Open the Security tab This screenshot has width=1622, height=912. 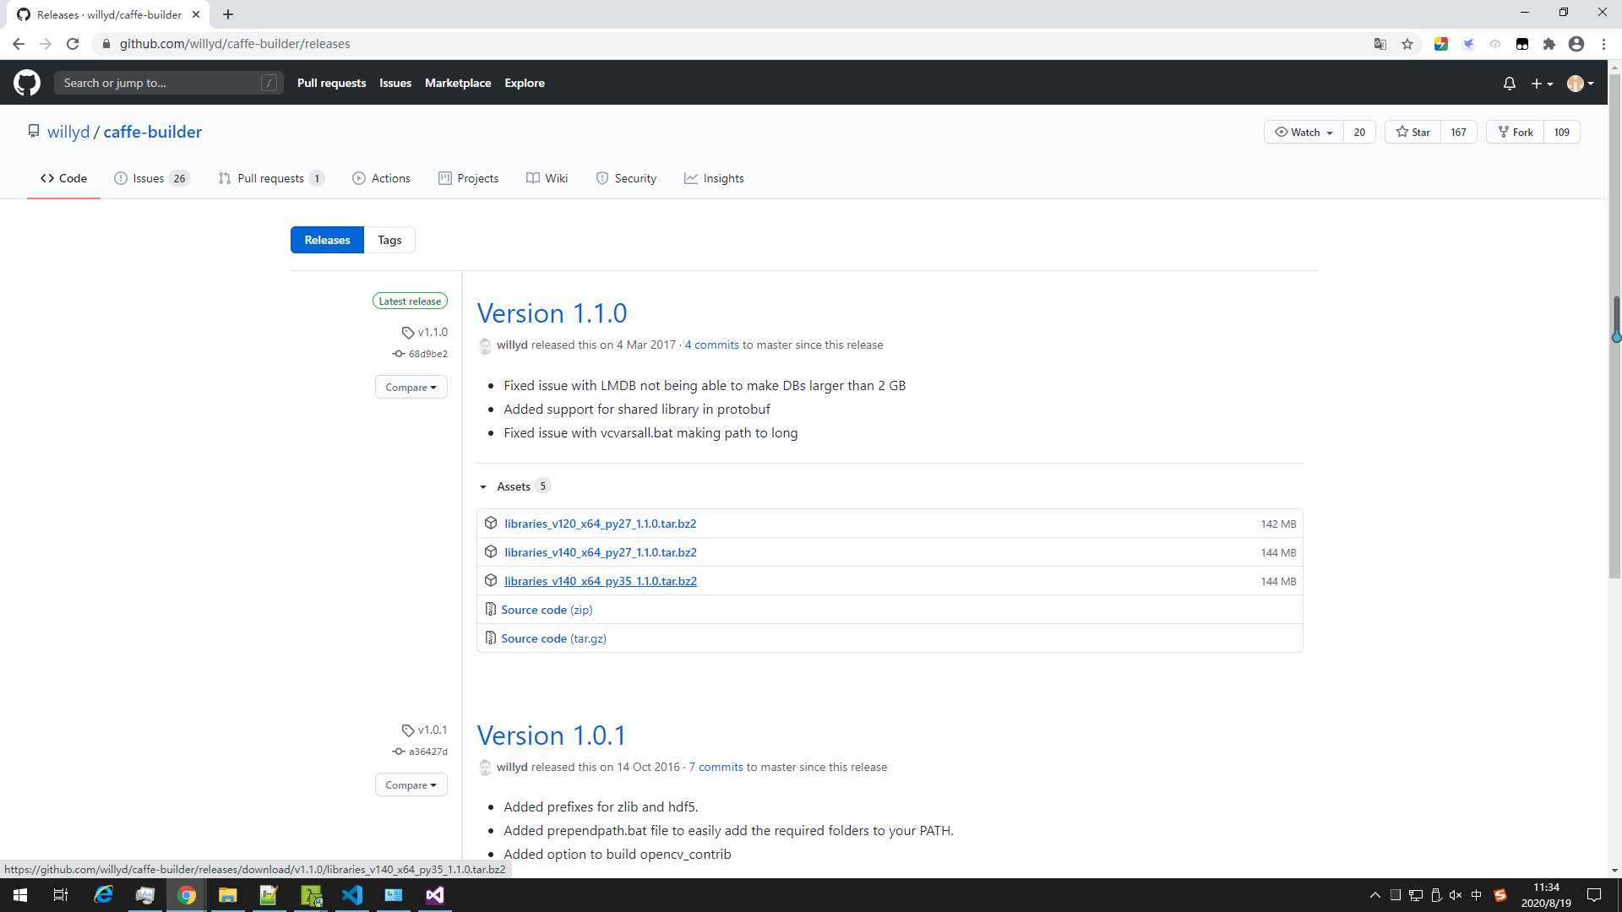click(626, 178)
